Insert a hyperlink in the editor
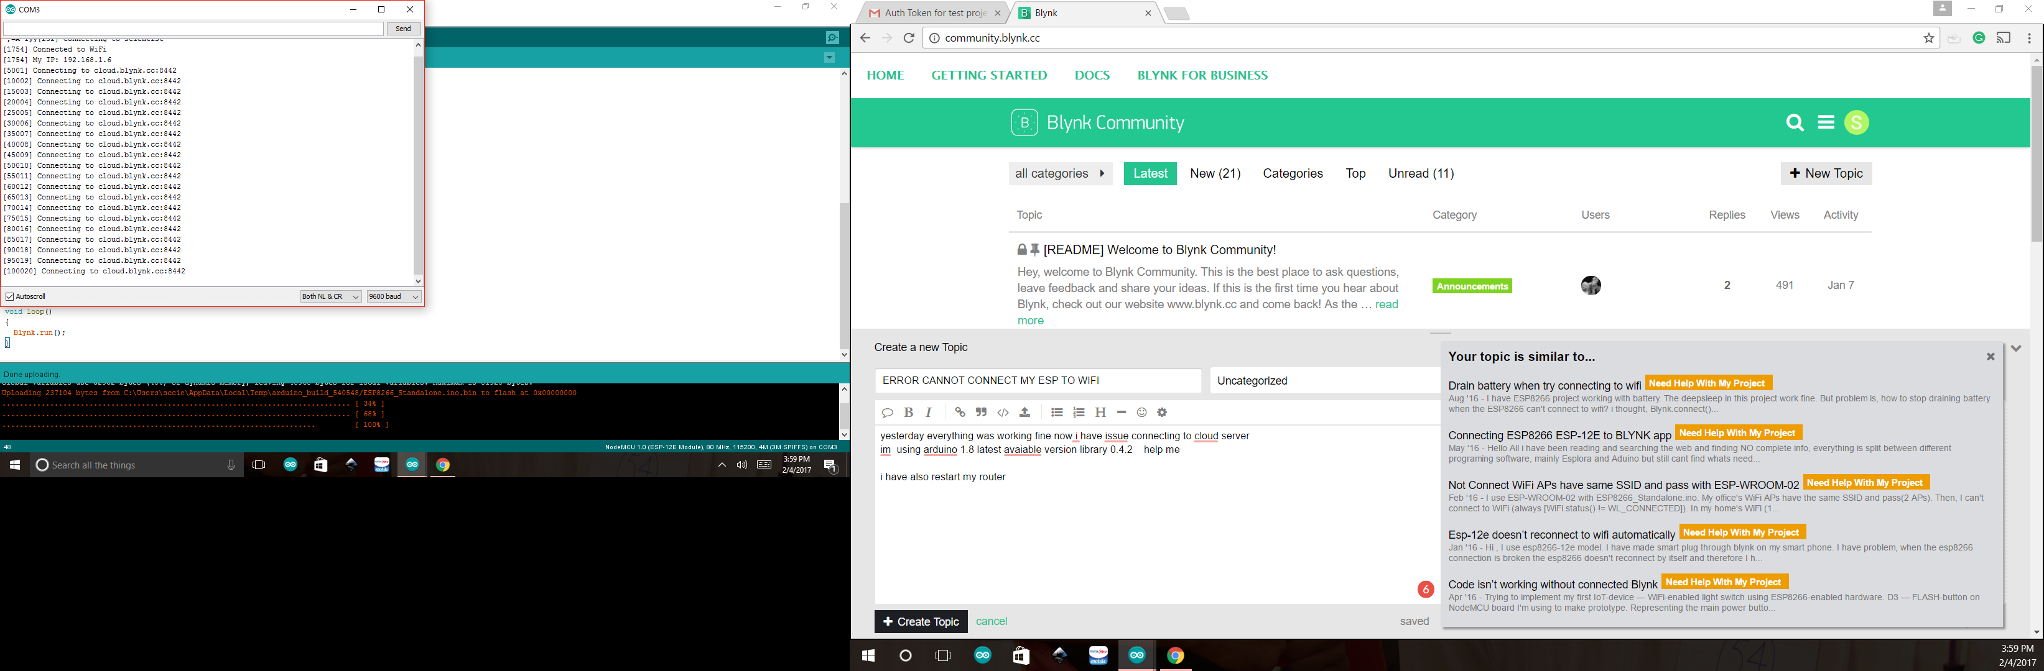This screenshot has height=671, width=2044. 959,412
